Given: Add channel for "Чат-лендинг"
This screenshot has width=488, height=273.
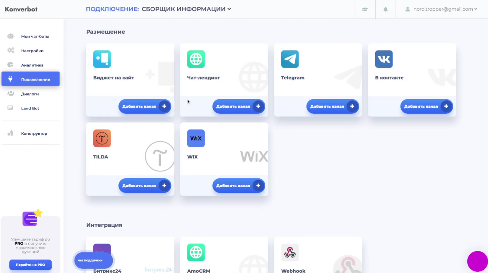Looking at the screenshot, I should 239,107.
